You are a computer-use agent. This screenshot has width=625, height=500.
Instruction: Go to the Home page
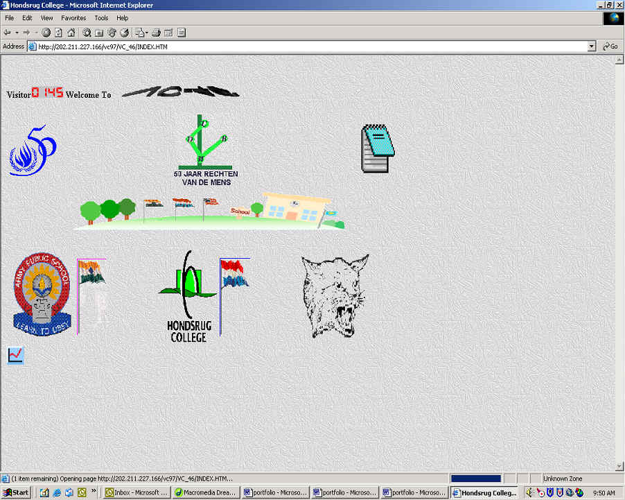point(71,33)
